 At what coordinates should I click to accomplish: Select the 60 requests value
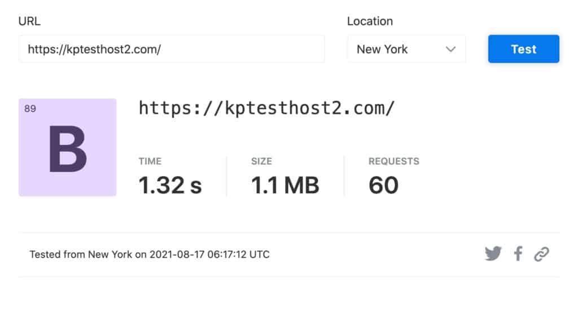pos(383,185)
